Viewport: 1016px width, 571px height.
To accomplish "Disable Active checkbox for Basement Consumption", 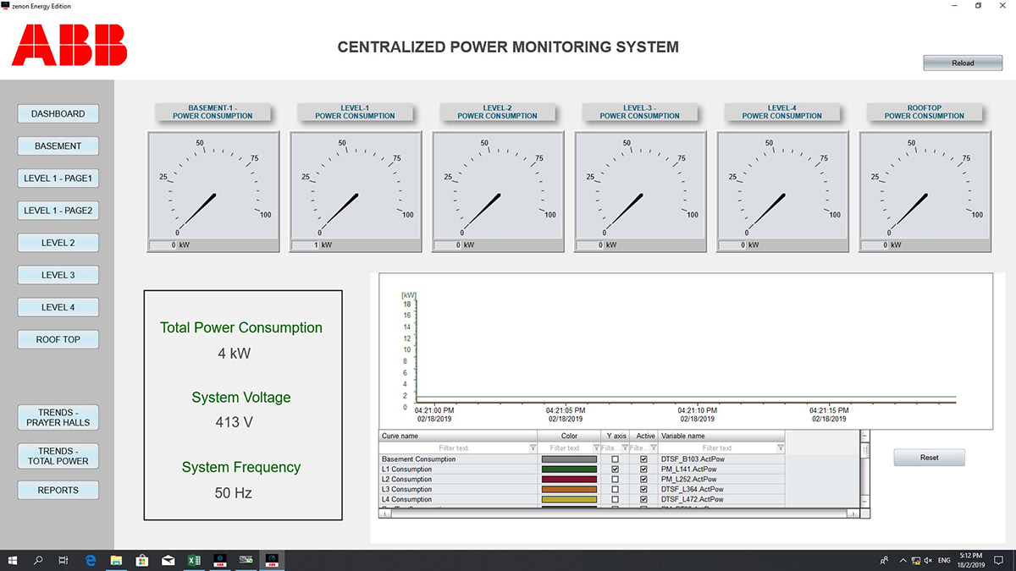I will click(643, 459).
